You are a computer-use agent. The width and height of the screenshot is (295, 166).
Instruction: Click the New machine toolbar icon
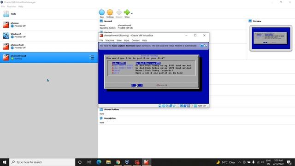coord(102,12)
